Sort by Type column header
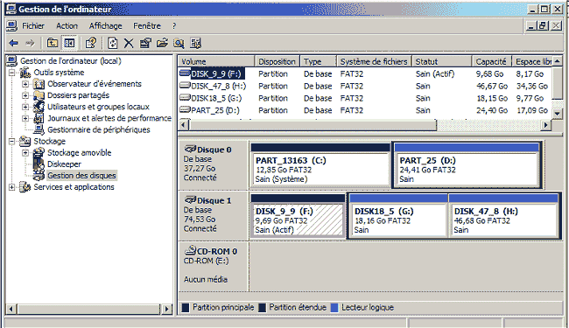This screenshot has width=569, height=328. [319, 61]
